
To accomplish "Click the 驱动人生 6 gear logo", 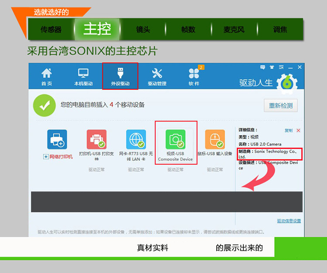I will tap(287, 84).
